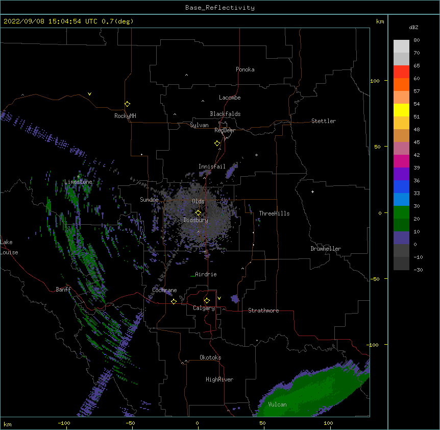Screen dimensions: 440x430
Task: Click the Sylvan label
Action: point(199,125)
